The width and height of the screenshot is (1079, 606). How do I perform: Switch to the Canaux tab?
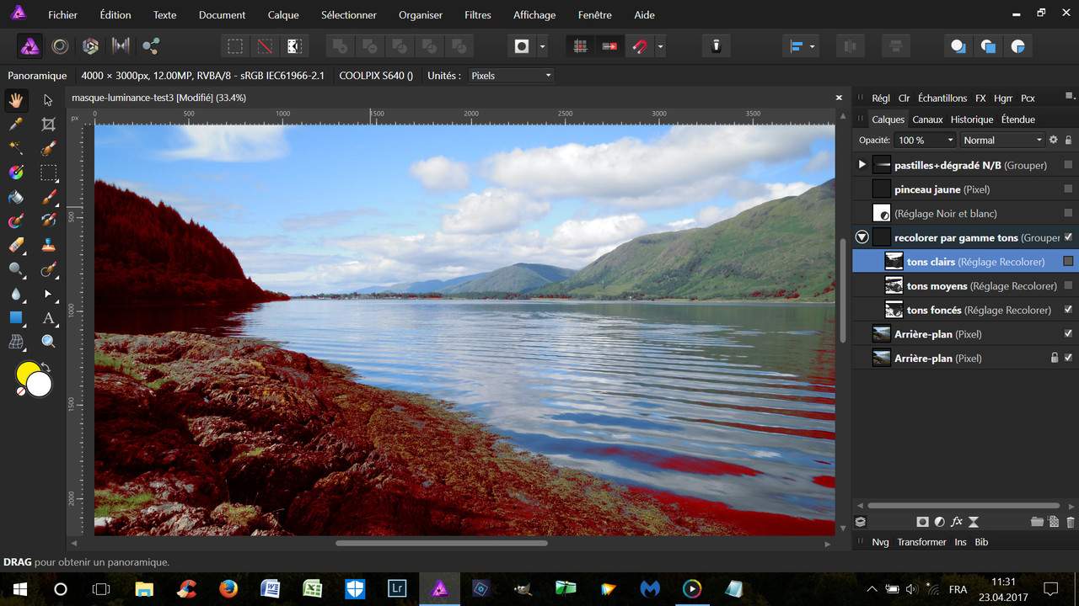(x=927, y=120)
